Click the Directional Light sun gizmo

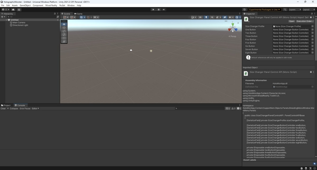(151, 51)
